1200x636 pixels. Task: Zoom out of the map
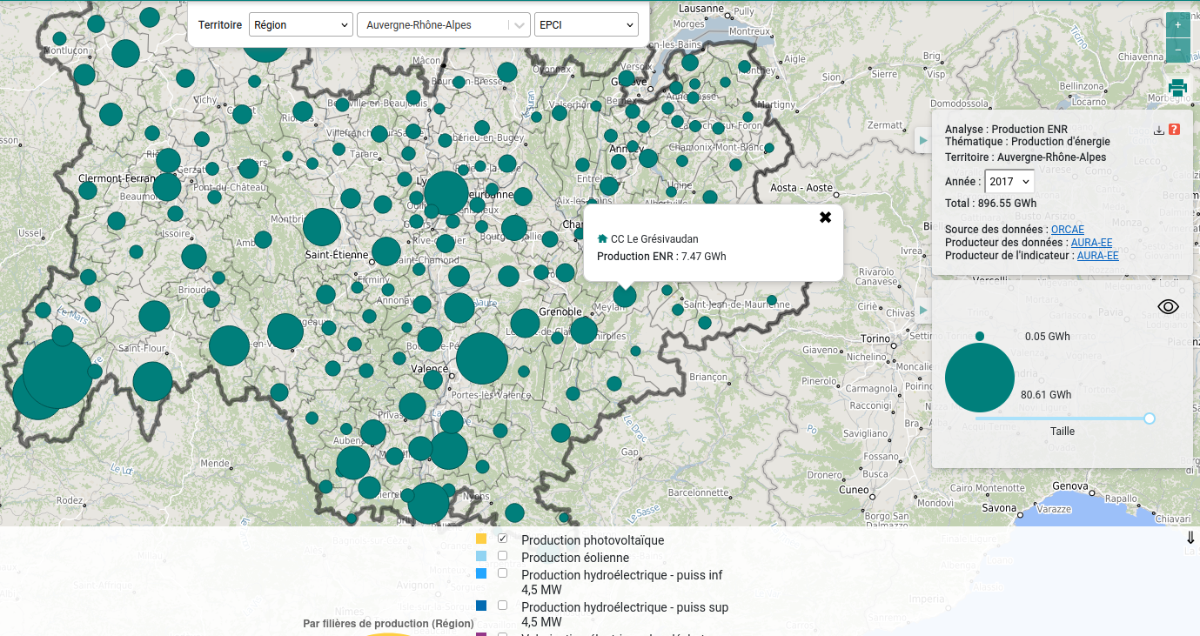1177,50
